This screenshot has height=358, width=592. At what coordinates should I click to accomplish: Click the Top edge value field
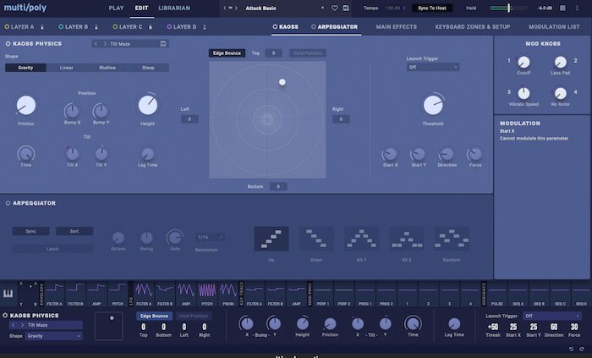pyautogui.click(x=273, y=53)
